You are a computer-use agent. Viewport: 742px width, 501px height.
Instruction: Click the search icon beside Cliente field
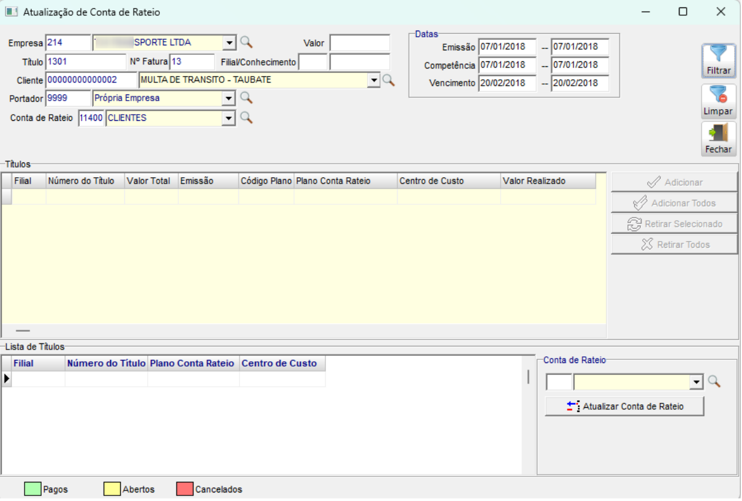tap(388, 80)
